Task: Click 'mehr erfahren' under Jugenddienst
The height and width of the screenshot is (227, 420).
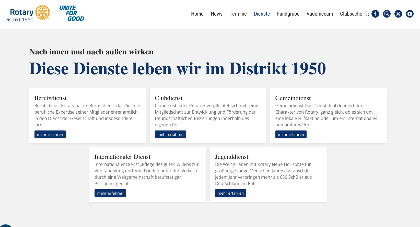Action: 230,193
